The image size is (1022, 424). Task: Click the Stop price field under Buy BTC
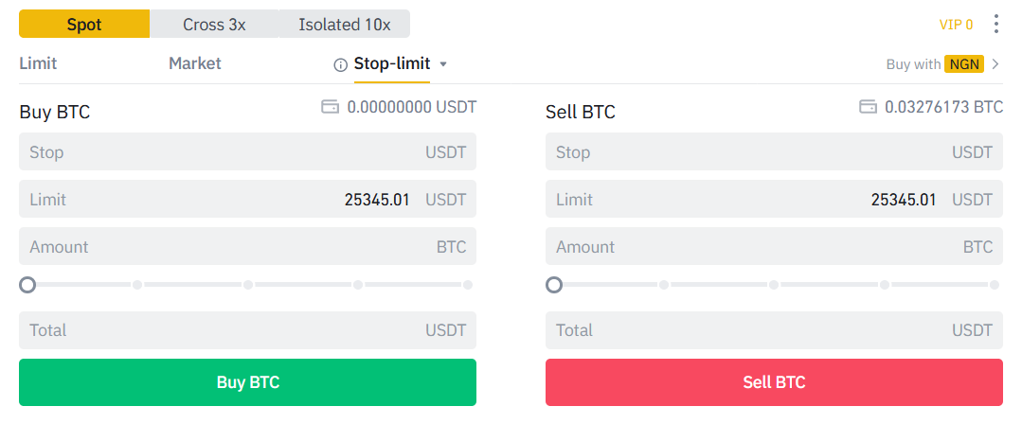click(227, 152)
